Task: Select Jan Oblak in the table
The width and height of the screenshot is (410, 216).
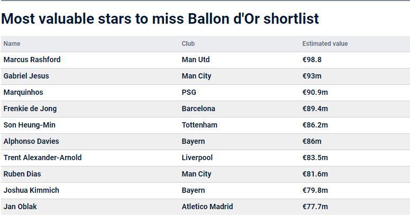Action: pyautogui.click(x=20, y=207)
